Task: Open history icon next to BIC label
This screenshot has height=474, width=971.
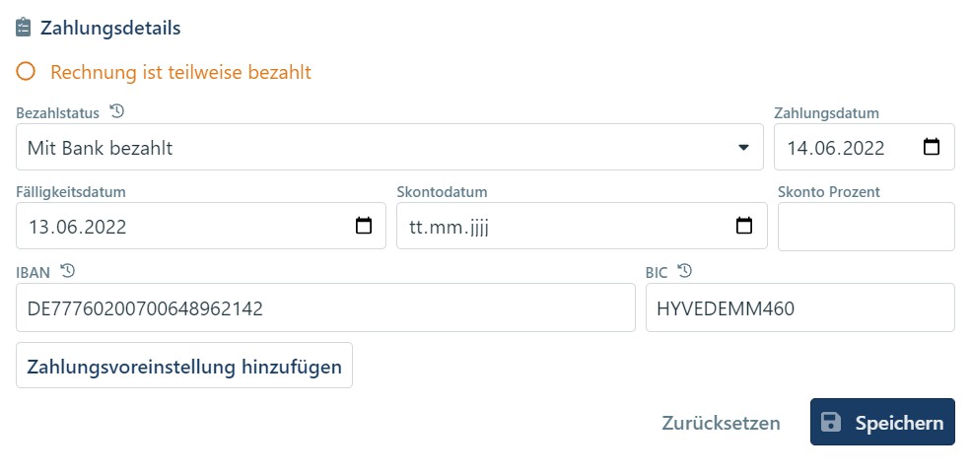Action: point(685,271)
